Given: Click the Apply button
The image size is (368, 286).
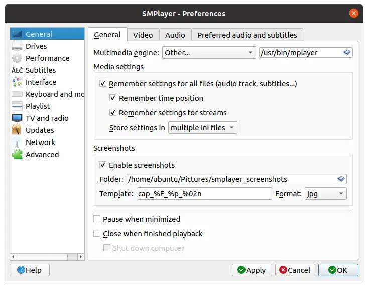Looking at the screenshot, I should pos(252,270).
